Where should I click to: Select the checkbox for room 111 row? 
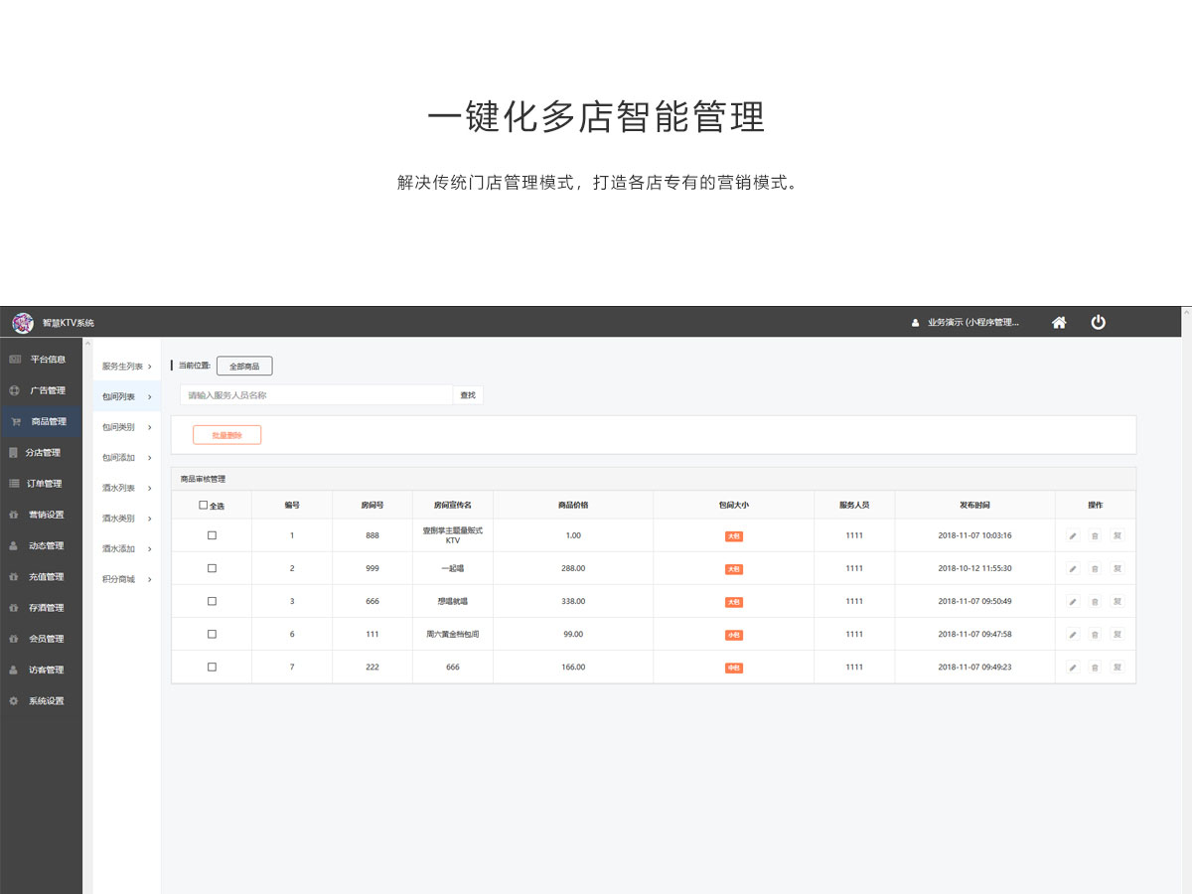coord(212,634)
